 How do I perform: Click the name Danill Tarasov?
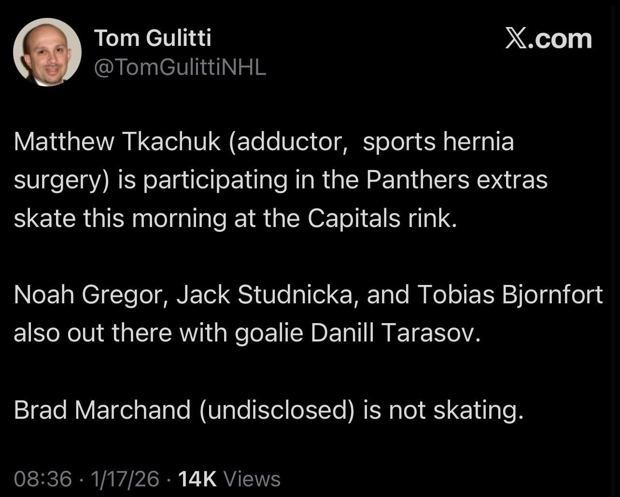click(395, 333)
